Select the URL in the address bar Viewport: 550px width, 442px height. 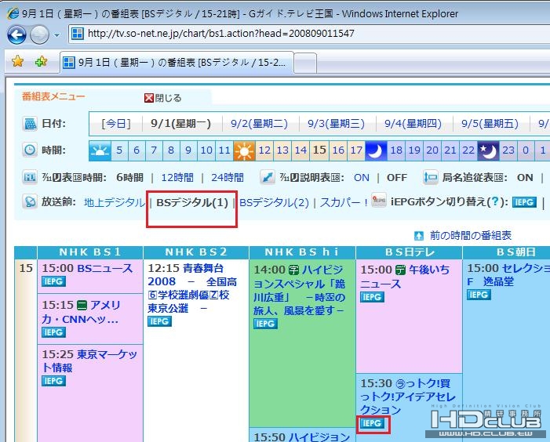point(221,34)
